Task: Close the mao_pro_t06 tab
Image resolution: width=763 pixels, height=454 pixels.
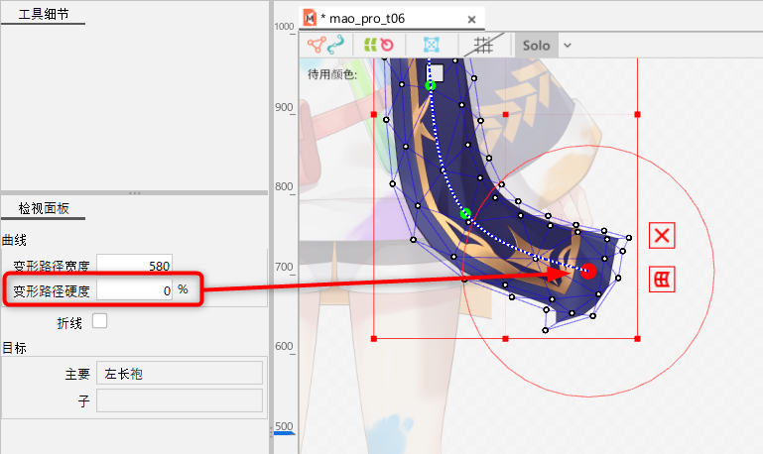Action: click(467, 17)
